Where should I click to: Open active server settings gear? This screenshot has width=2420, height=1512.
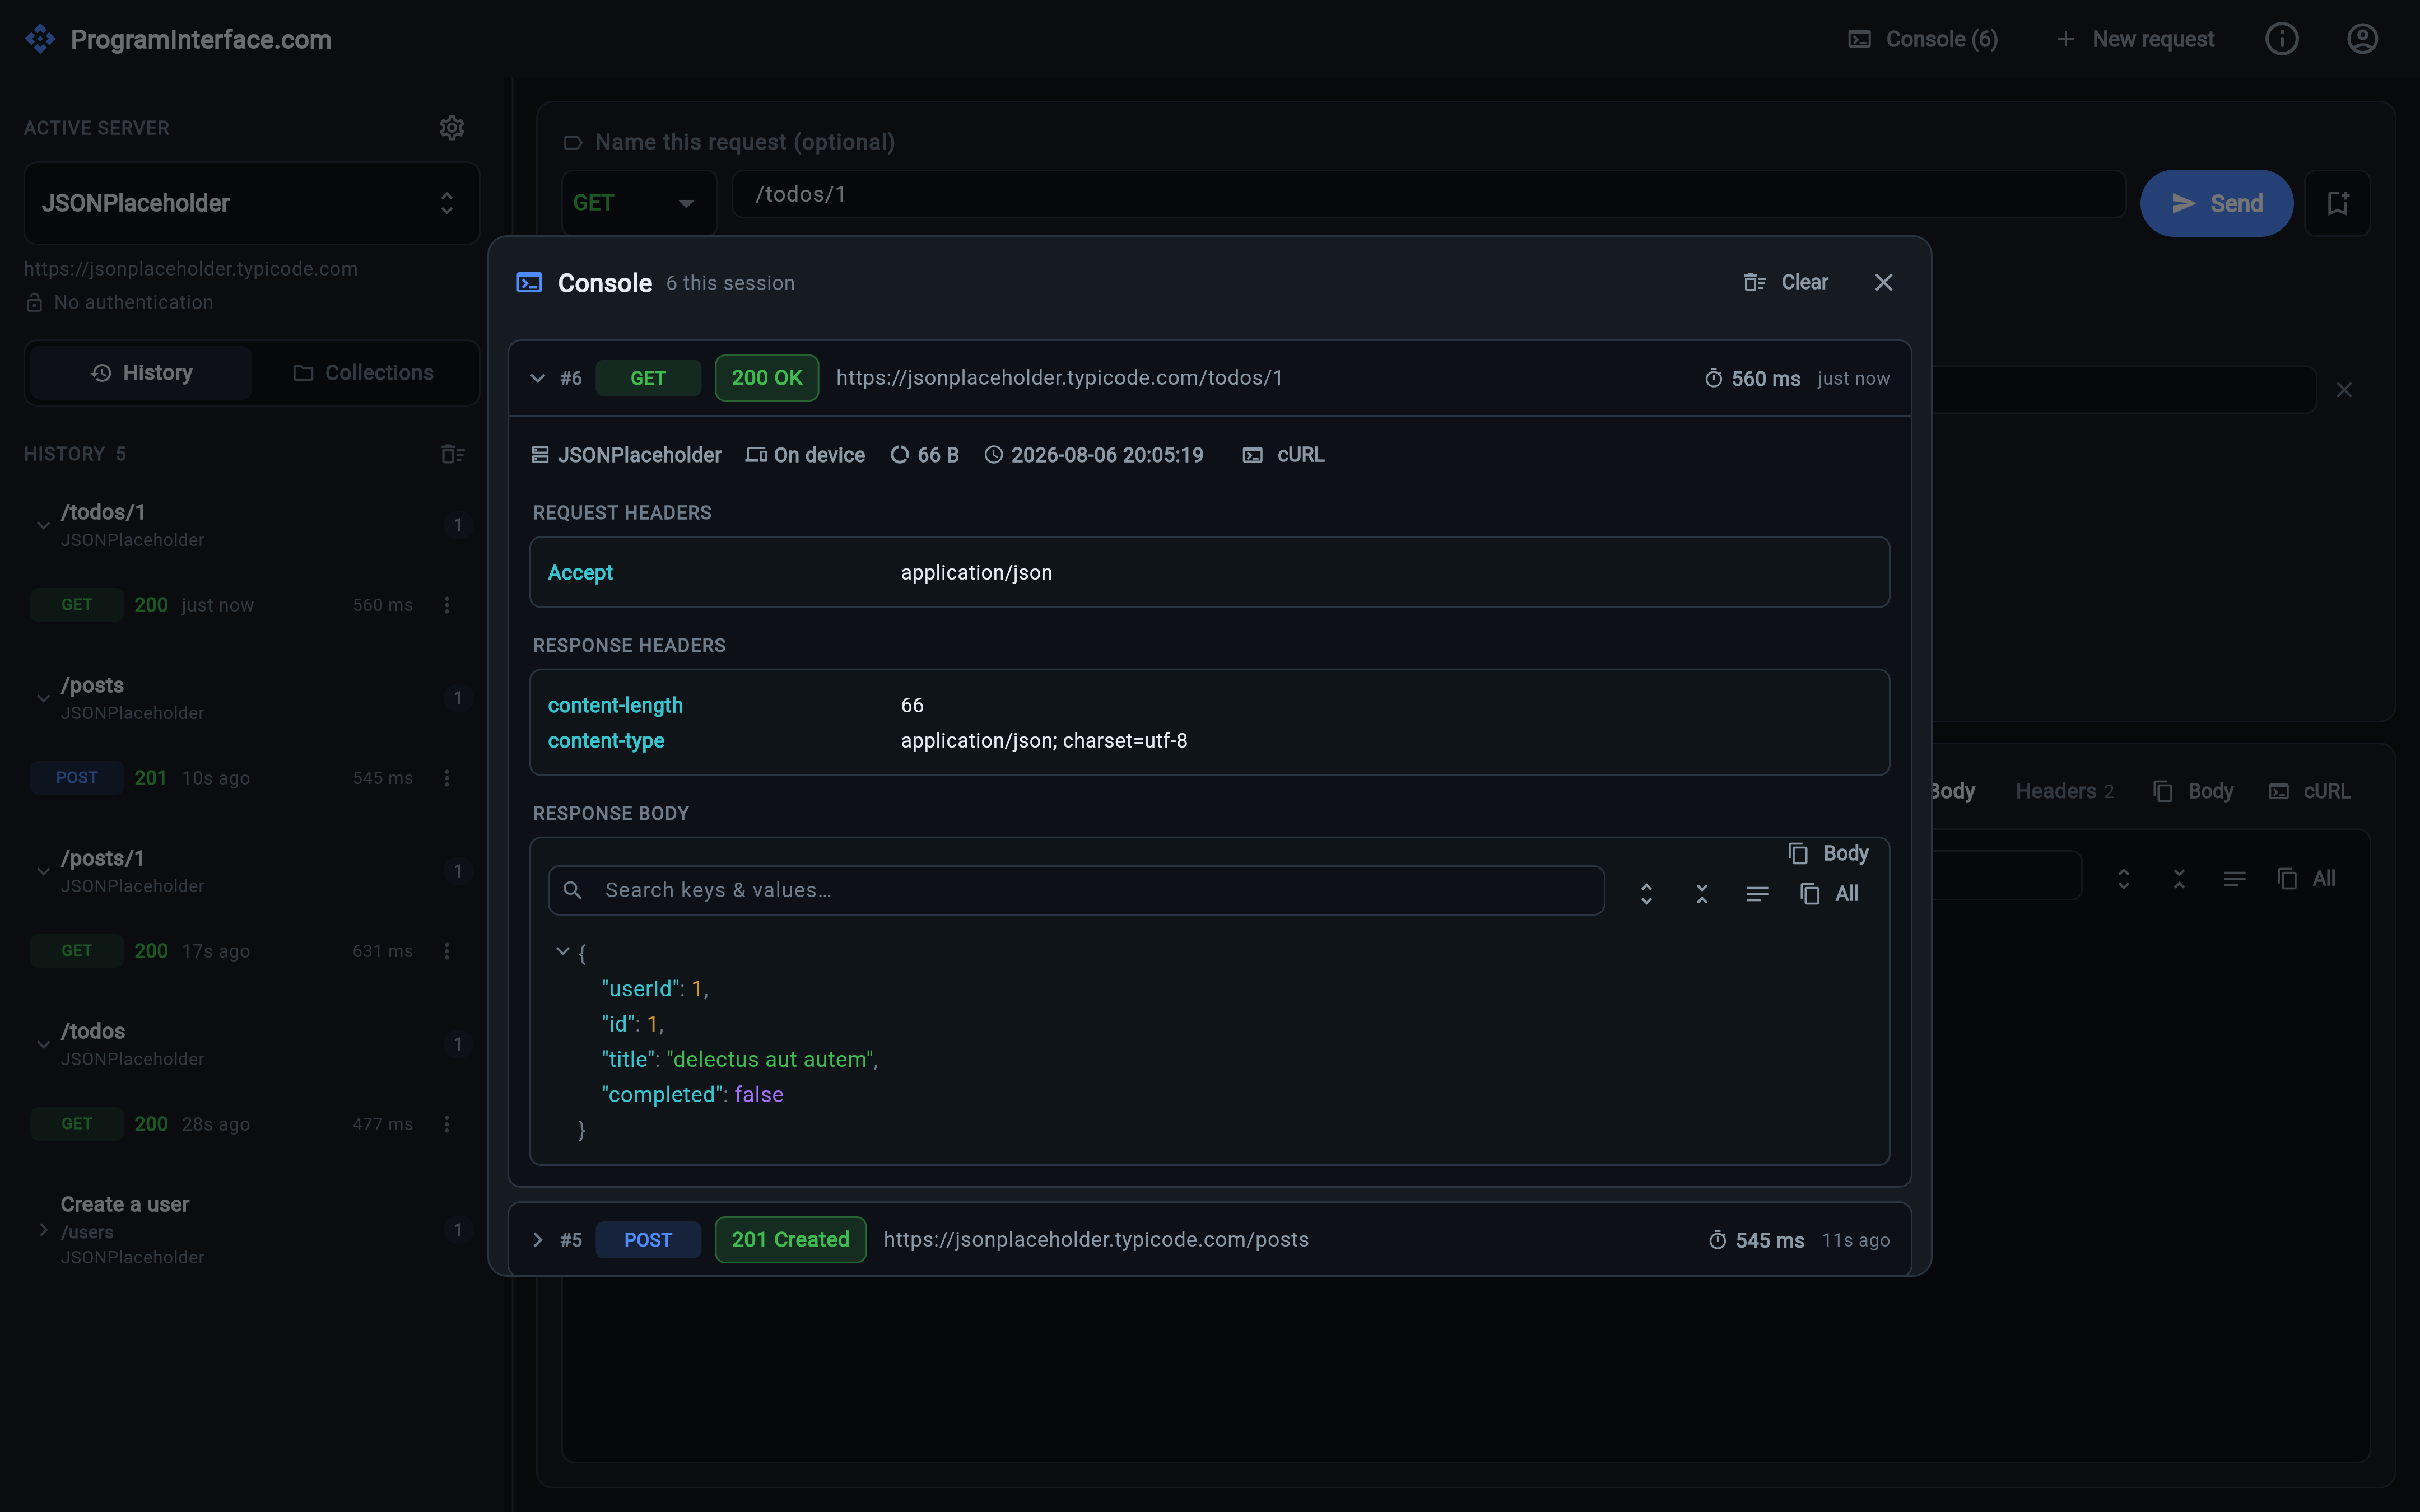pyautogui.click(x=452, y=128)
